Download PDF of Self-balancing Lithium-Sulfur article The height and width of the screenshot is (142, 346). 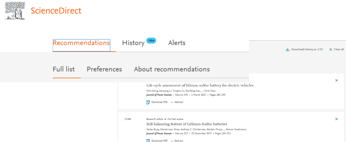click(x=157, y=141)
